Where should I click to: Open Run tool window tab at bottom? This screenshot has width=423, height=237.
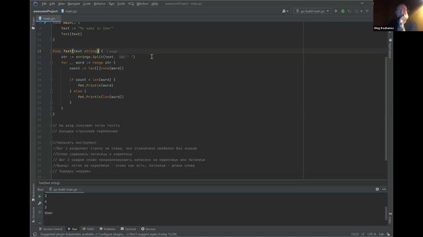click(x=73, y=229)
